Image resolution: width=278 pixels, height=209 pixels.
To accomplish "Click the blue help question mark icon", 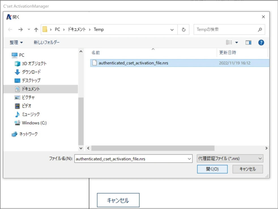I will coord(261,43).
